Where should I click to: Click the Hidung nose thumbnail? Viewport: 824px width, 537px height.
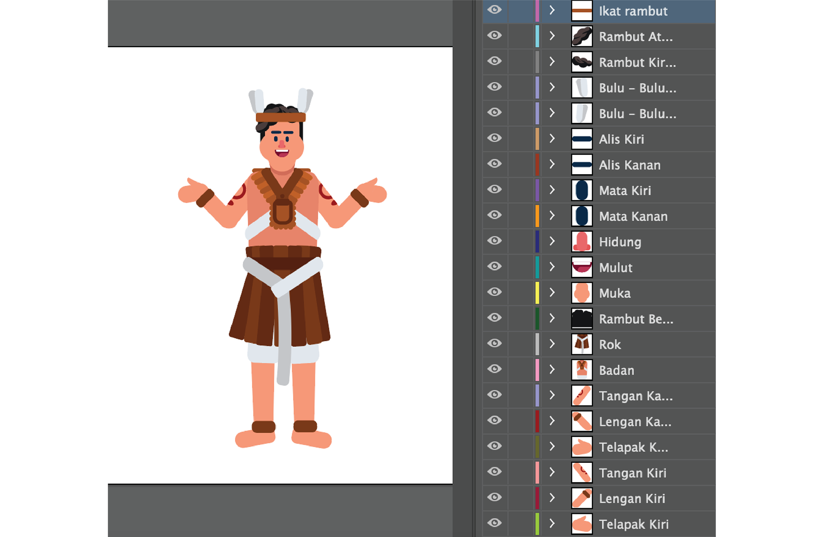click(582, 242)
